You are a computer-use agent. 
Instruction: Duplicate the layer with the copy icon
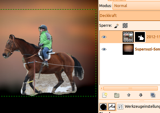[x=153, y=95]
